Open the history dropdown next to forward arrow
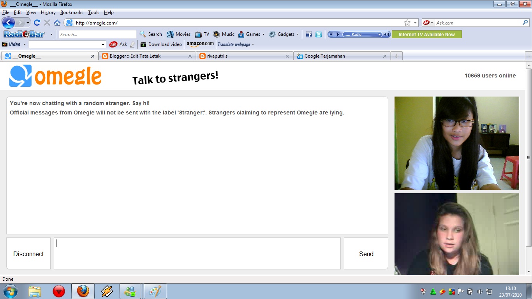The width and height of the screenshot is (532, 299). coord(28,23)
